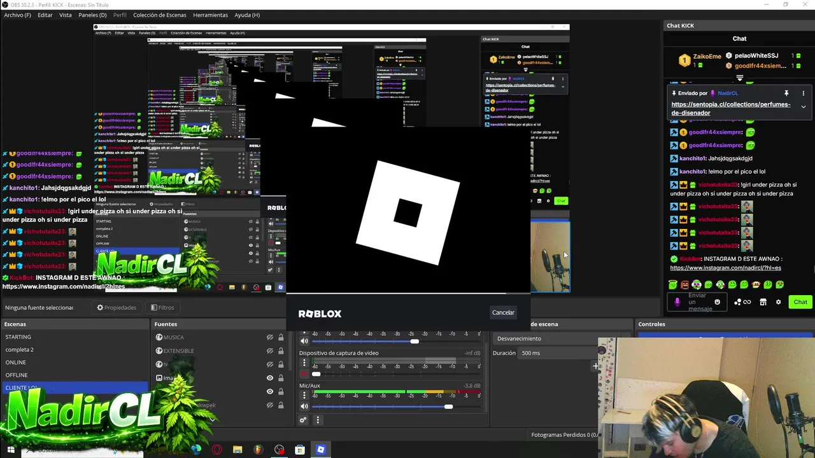Click the Propiedades button
Viewport: 815px width, 458px height.
pos(117,307)
